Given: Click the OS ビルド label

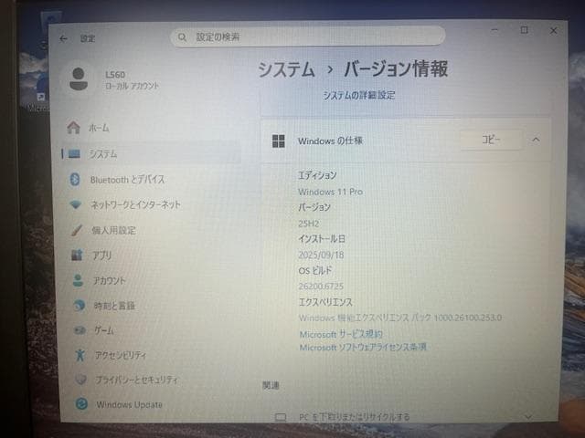Looking at the screenshot, I should 314,270.
